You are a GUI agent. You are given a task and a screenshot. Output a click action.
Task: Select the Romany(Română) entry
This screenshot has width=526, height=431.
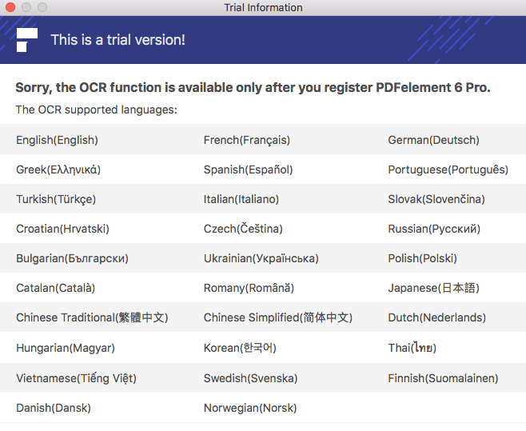click(249, 288)
